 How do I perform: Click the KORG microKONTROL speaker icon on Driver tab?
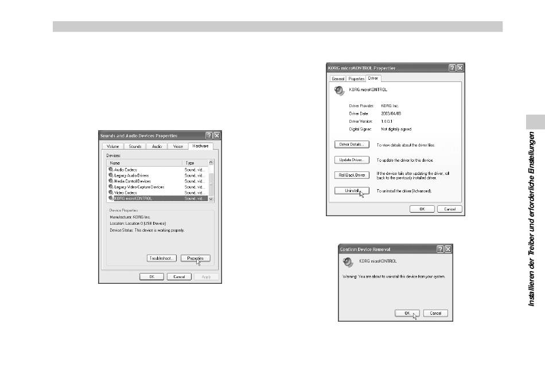click(x=339, y=91)
